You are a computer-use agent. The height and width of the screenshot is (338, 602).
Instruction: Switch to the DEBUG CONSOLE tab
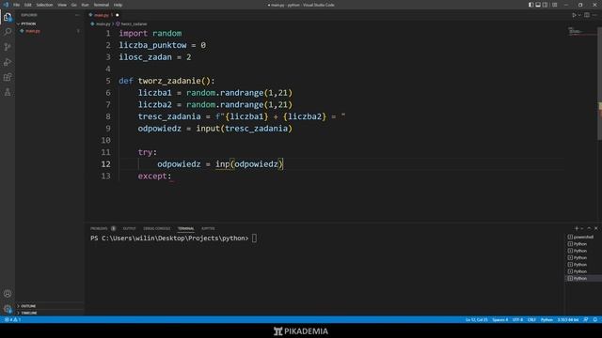pos(157,228)
